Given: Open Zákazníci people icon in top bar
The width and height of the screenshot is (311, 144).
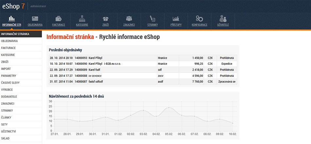Looking at the screenshot, I should click(x=129, y=19).
